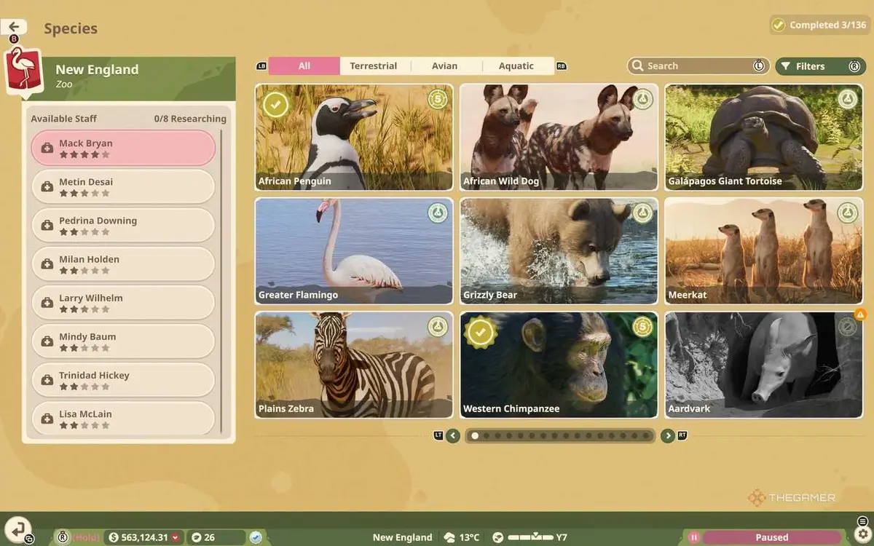Click Pedrina Downing's vet kit icon
874x546 pixels.
(47, 225)
